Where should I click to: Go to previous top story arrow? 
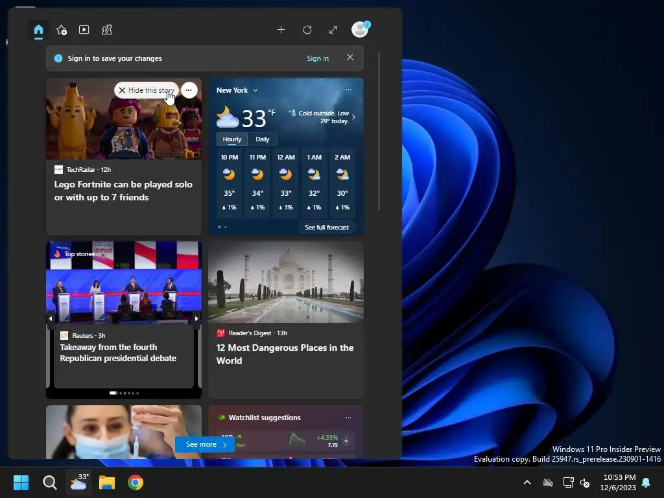pyautogui.click(x=51, y=318)
